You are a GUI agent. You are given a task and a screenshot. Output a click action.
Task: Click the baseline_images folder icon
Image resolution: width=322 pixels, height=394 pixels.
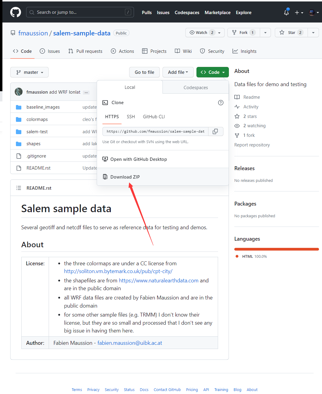tap(19, 107)
